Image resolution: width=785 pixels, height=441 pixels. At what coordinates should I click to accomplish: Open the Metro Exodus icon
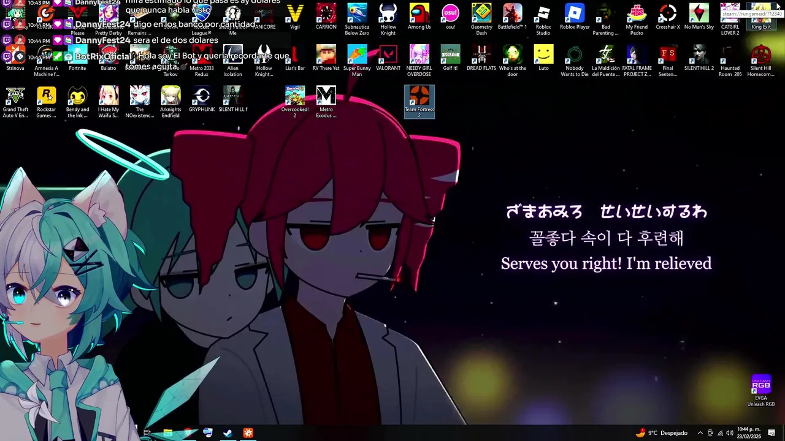tap(326, 102)
